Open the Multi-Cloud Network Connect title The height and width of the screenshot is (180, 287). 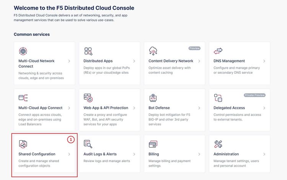[36, 63]
